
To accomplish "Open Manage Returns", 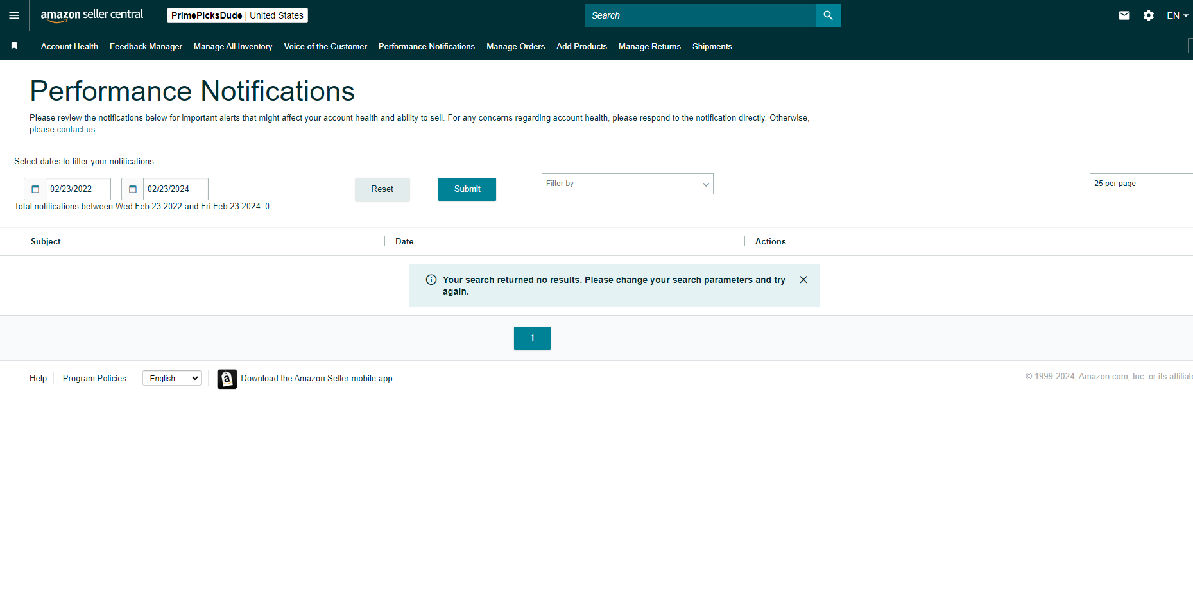I will pyautogui.click(x=649, y=46).
